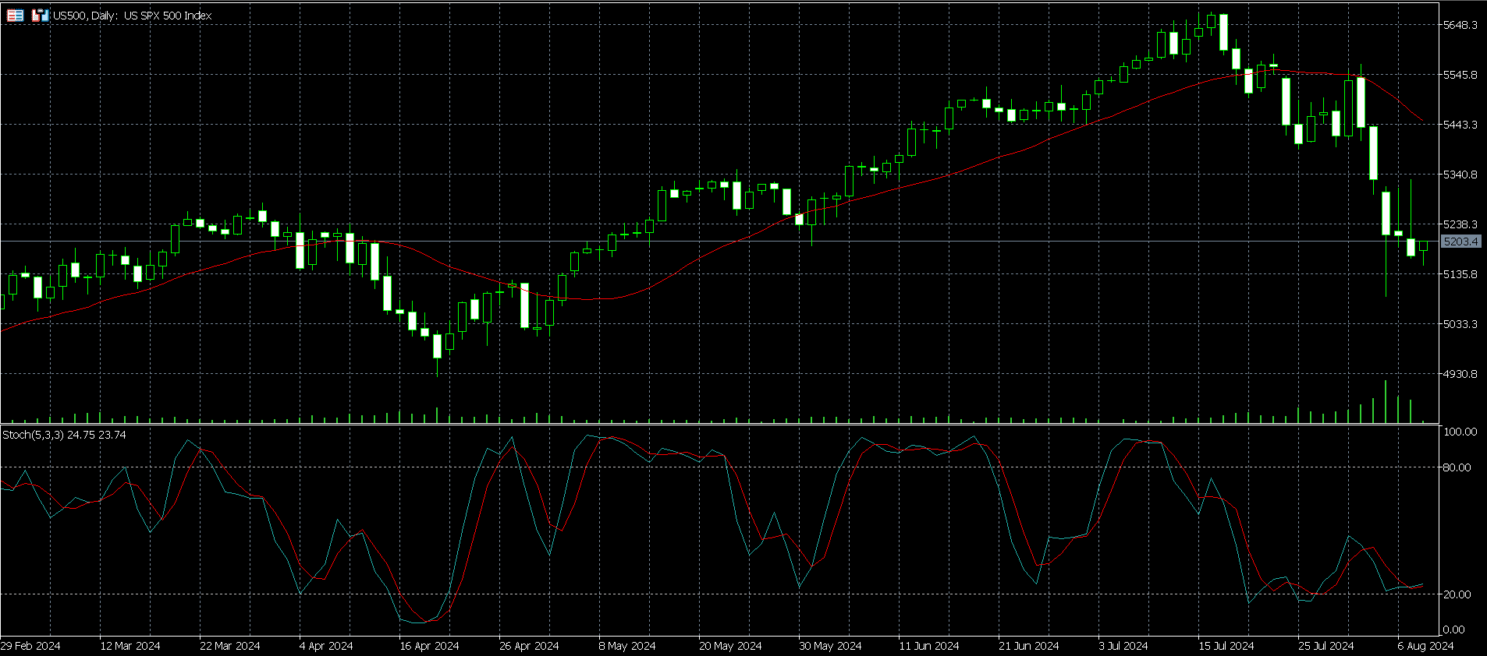This screenshot has width=1487, height=656.
Task: Click the US500 Daily chart title text
Action: coord(132,16)
